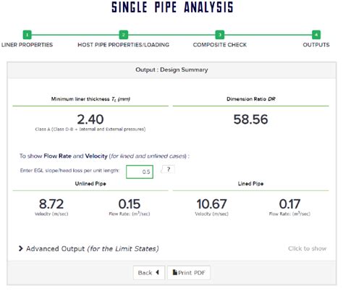Screen dimensions: 343x291
Task: Click step 1 green square marker
Action: pyautogui.click(x=27, y=35)
